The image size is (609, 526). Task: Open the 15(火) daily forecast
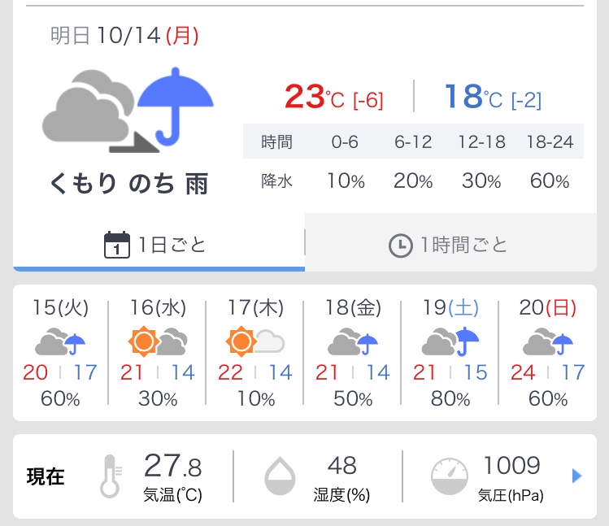click(x=61, y=354)
